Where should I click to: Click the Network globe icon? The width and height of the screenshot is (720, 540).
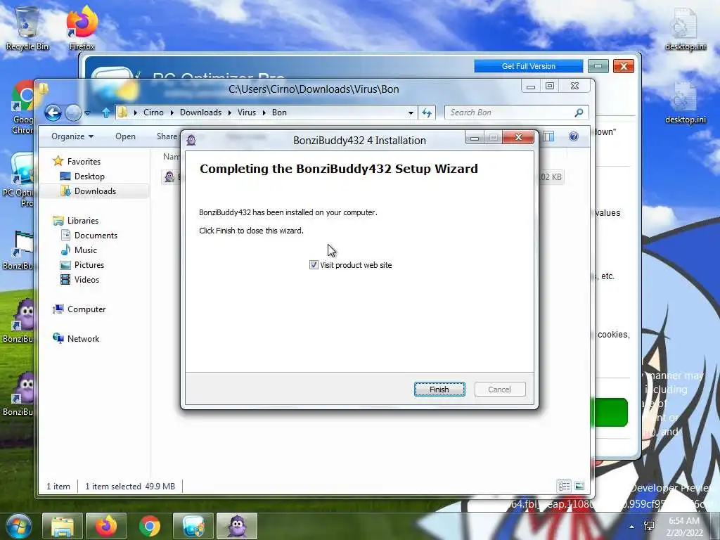click(x=58, y=338)
